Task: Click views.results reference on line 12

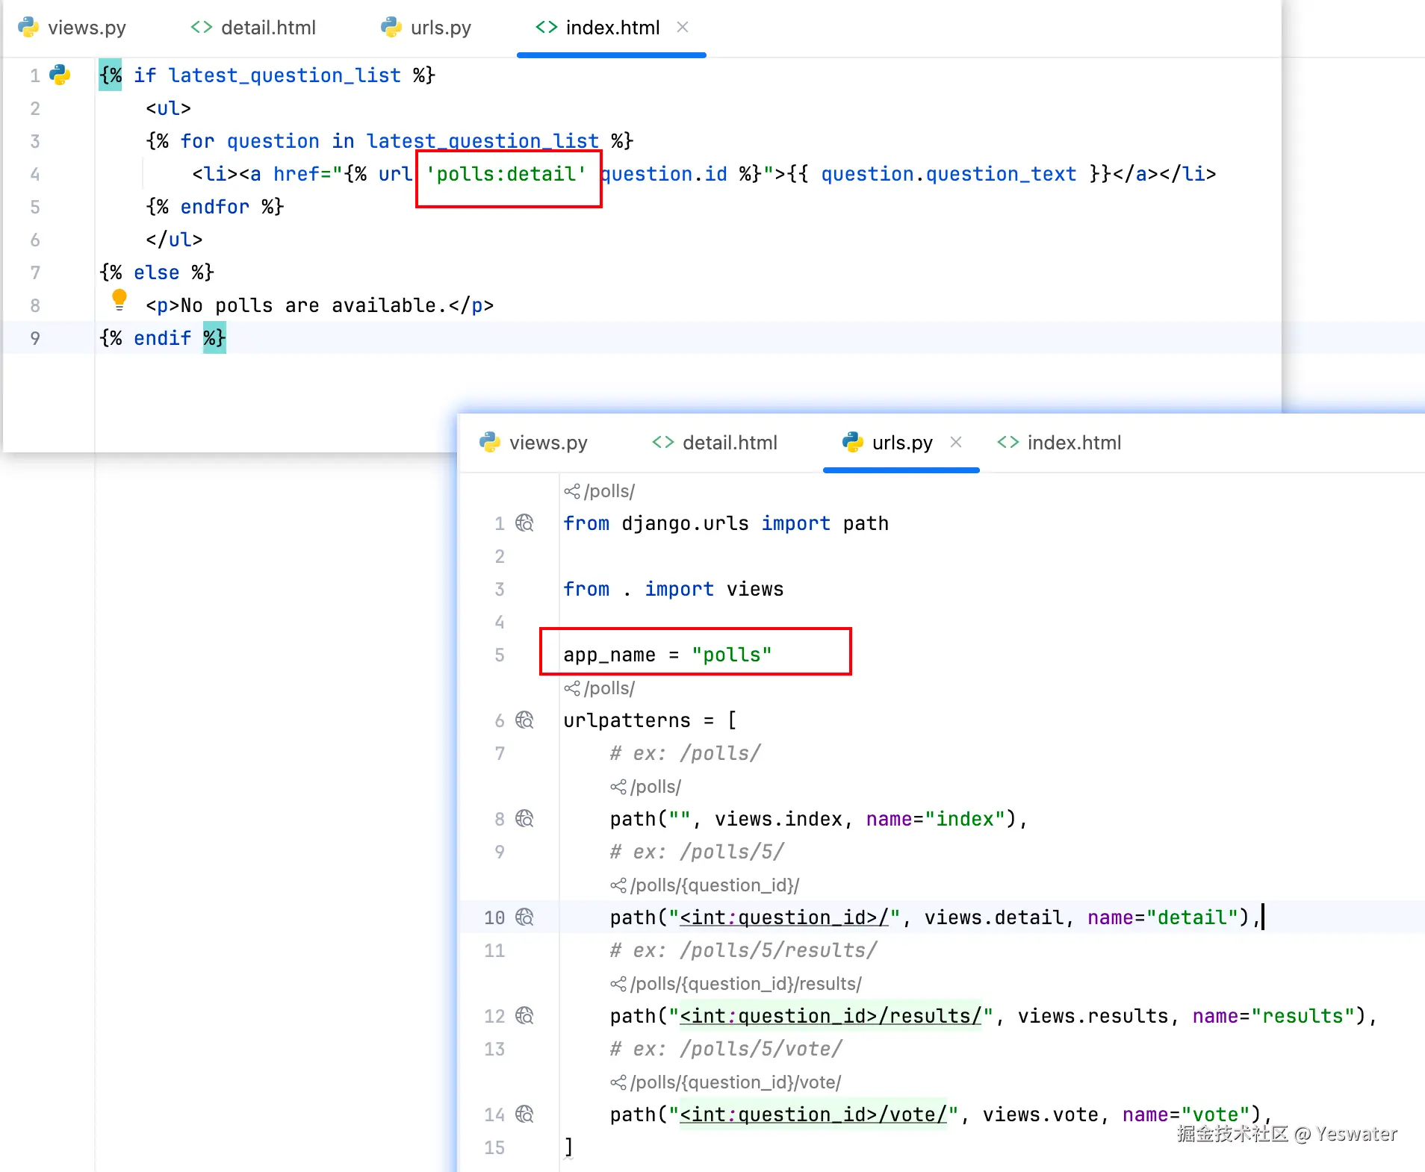Action: coord(1093,1016)
